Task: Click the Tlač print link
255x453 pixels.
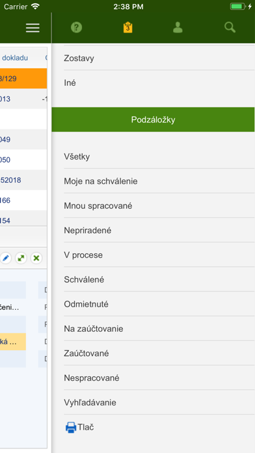Action: coord(86,427)
